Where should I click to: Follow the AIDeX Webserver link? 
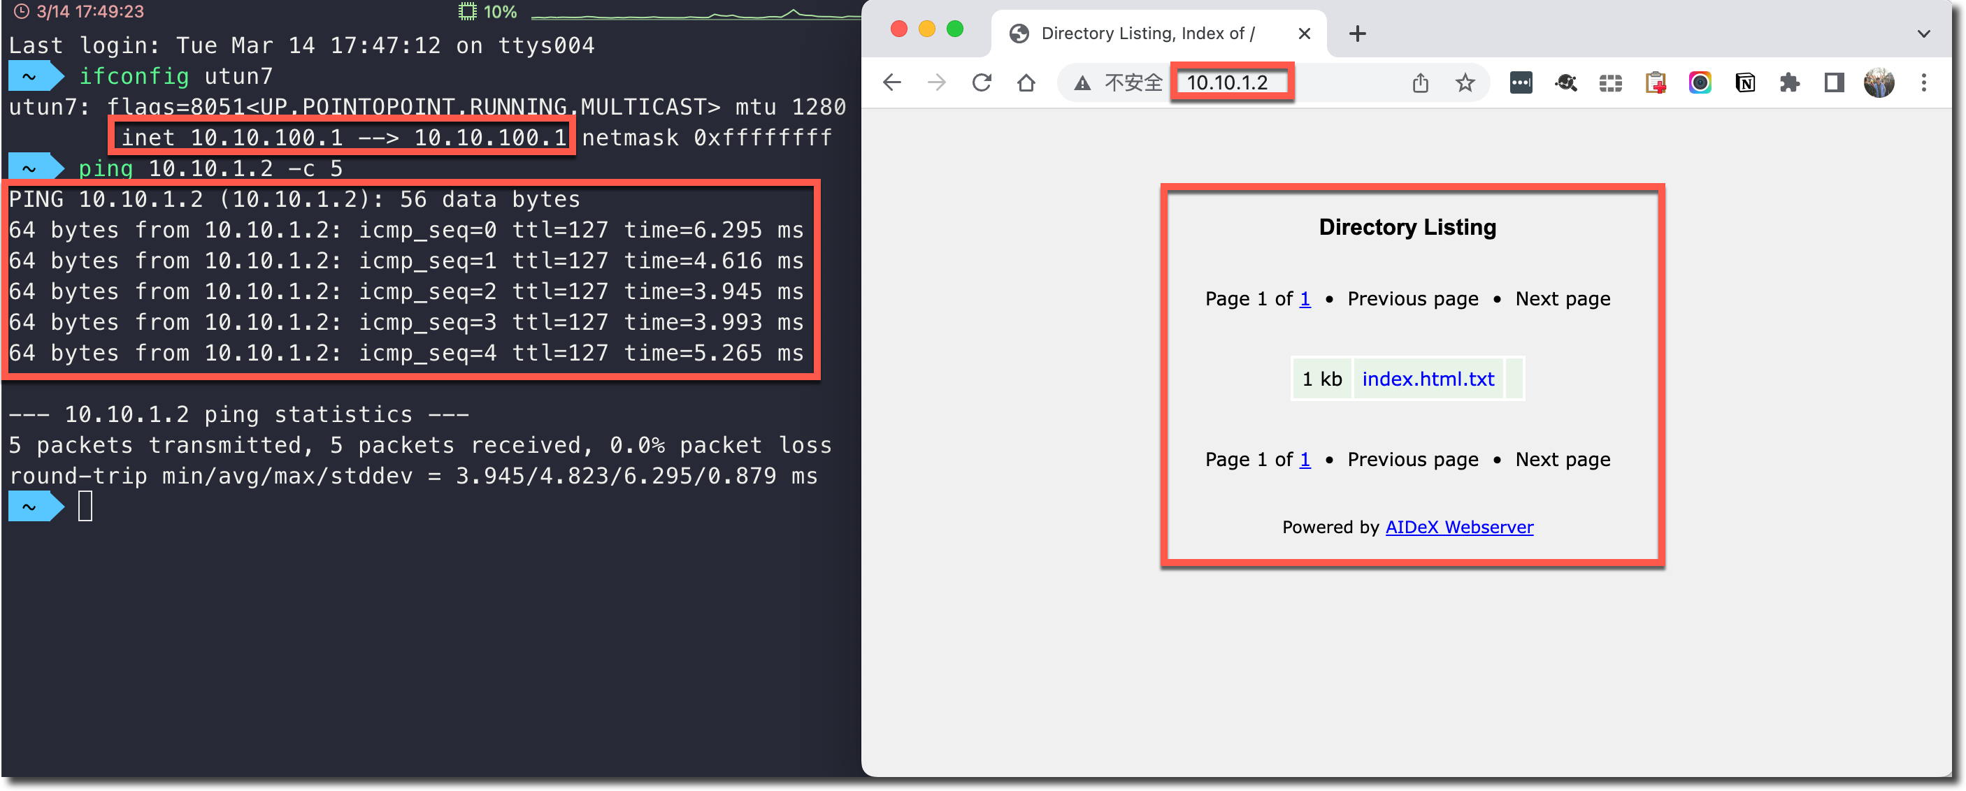1458,527
